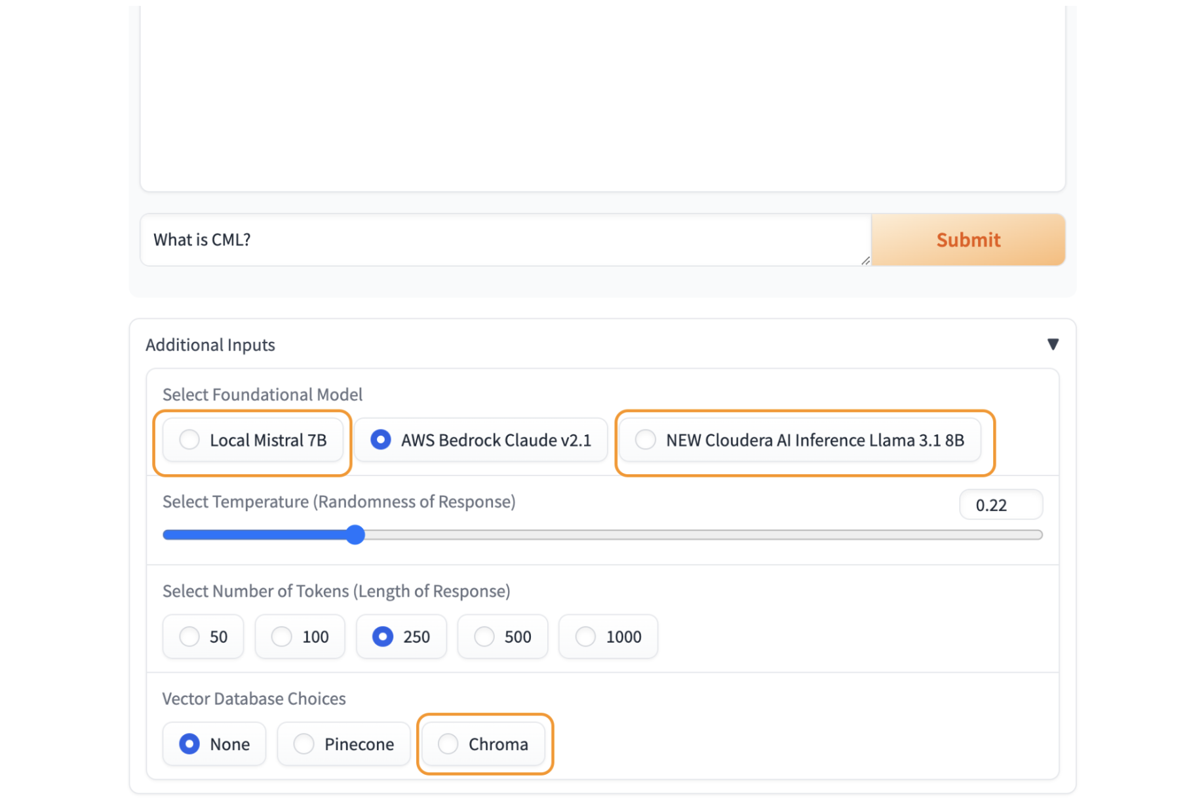
Task: Choose 100 tokens response length
Action: point(300,637)
